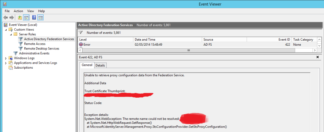Close the Event 422 preview pane

coord(318,57)
